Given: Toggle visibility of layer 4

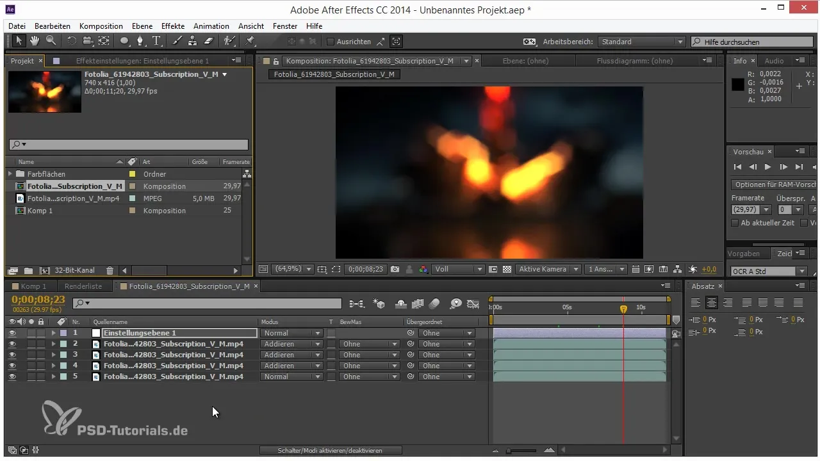Looking at the screenshot, I should [x=12, y=366].
